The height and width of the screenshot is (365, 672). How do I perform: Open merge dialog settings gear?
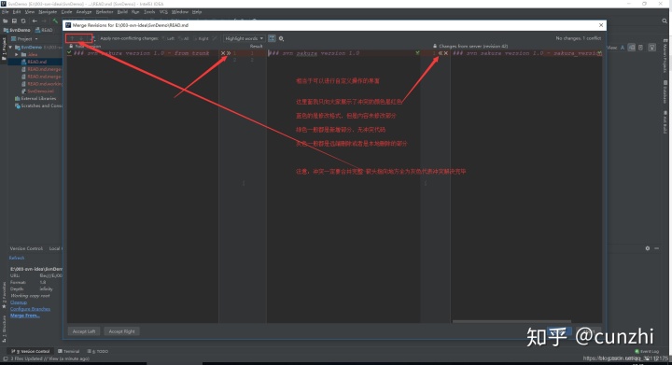pos(281,38)
